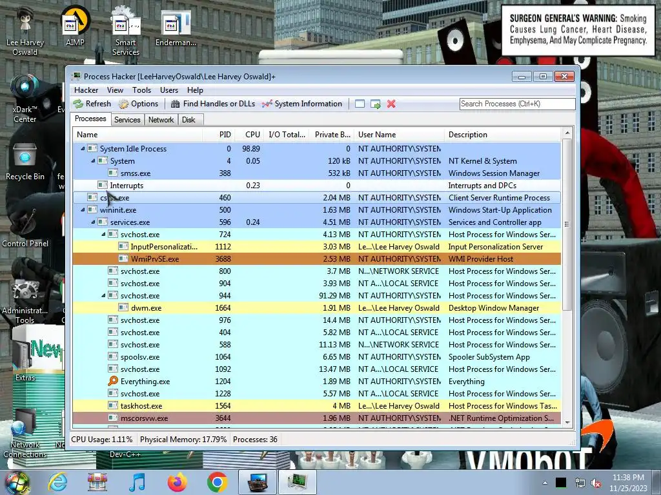Switch to the Services tab
Image resolution: width=661 pixels, height=495 pixels.
127,119
